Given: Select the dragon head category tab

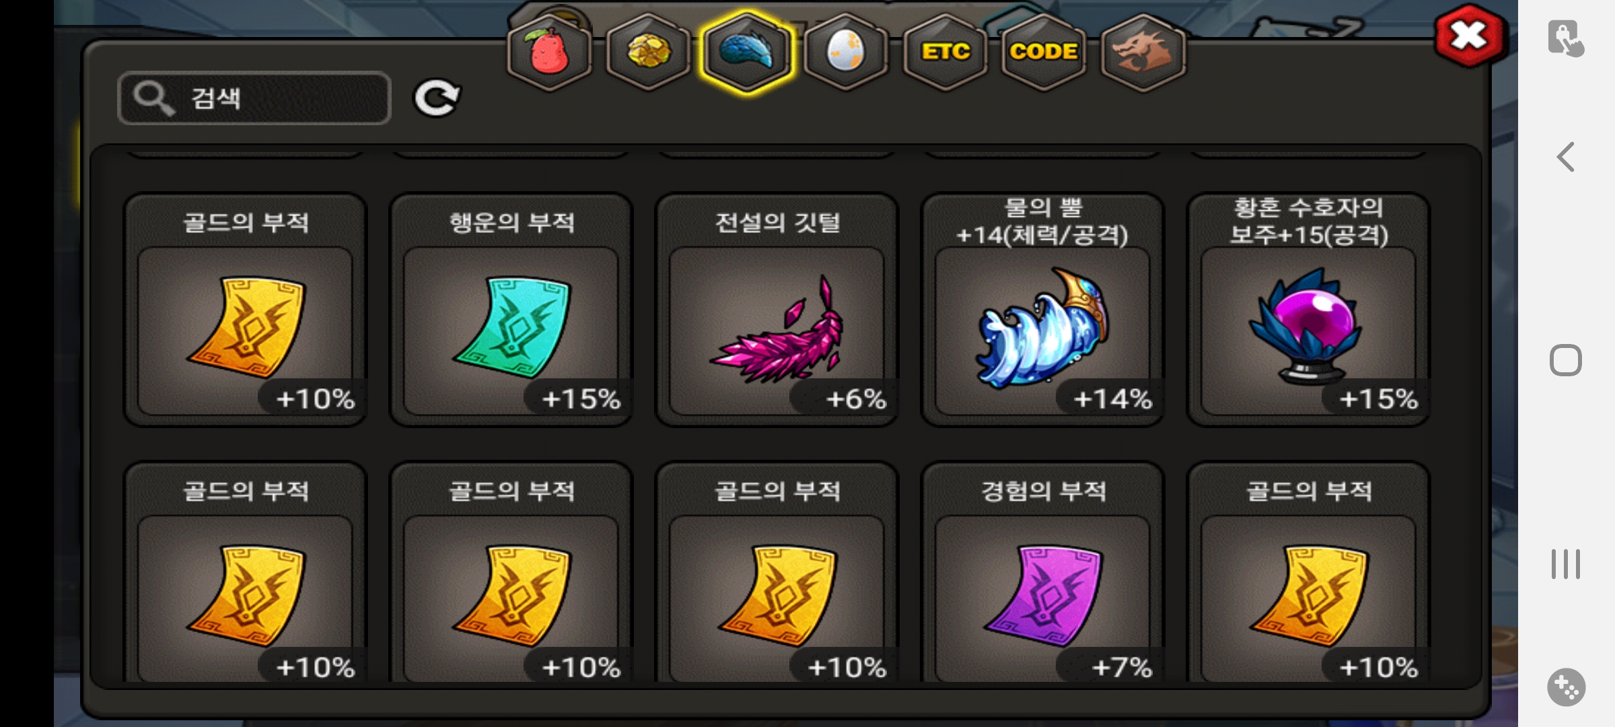Looking at the screenshot, I should 1143,53.
